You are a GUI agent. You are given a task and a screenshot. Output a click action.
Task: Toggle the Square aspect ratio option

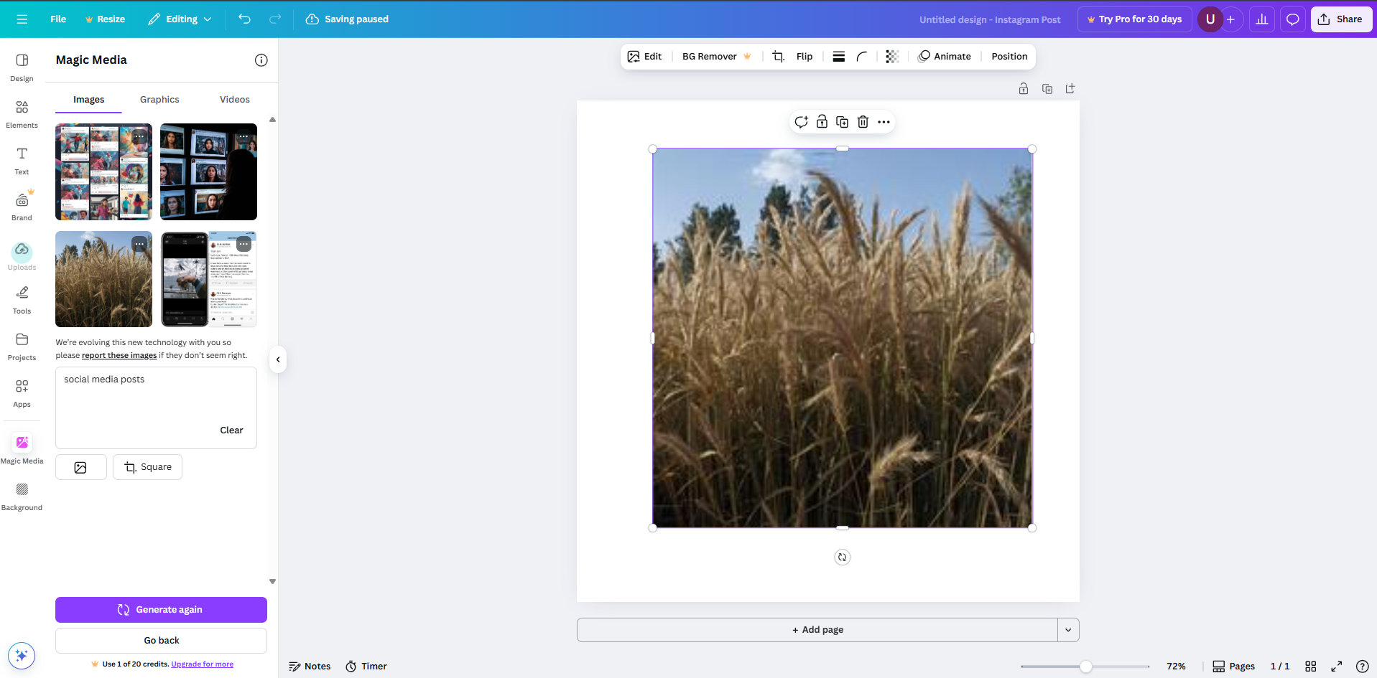pos(147,467)
